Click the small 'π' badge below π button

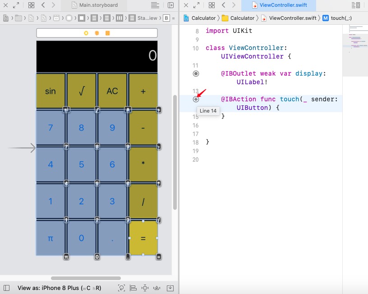point(66,257)
